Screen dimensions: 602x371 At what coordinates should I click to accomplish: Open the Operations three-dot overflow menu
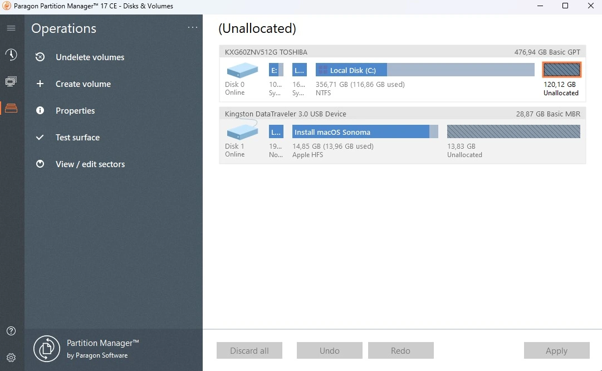[193, 27]
